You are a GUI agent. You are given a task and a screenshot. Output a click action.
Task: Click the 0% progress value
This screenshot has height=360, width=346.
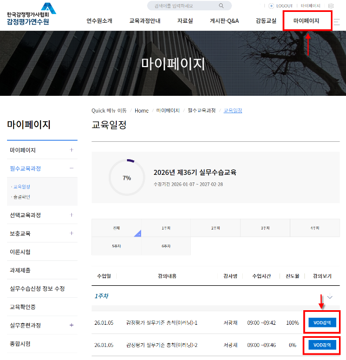292,345
